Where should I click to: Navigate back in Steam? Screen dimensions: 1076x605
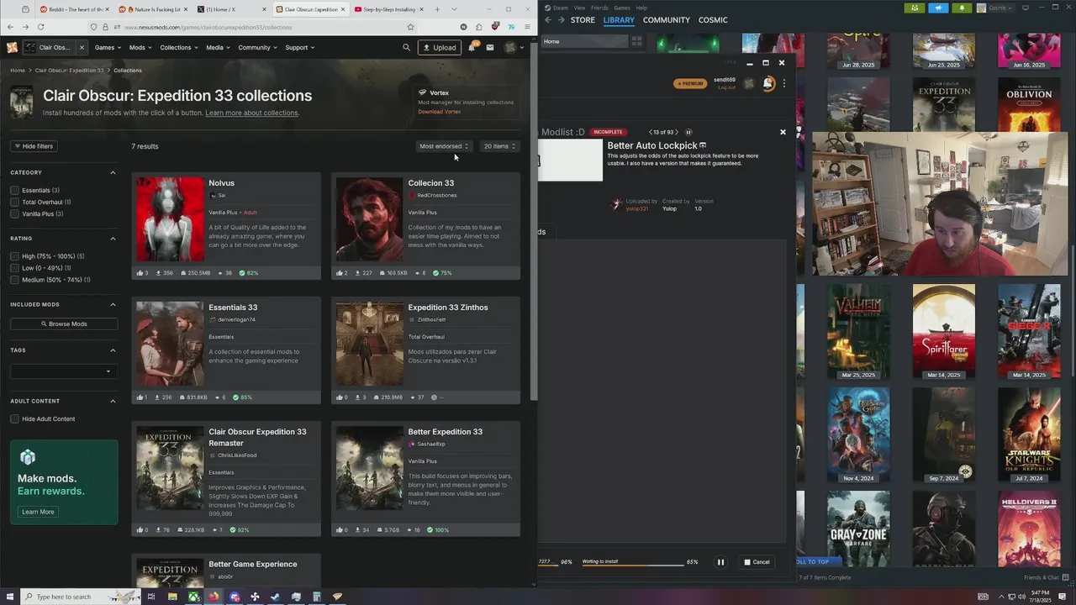tap(548, 19)
